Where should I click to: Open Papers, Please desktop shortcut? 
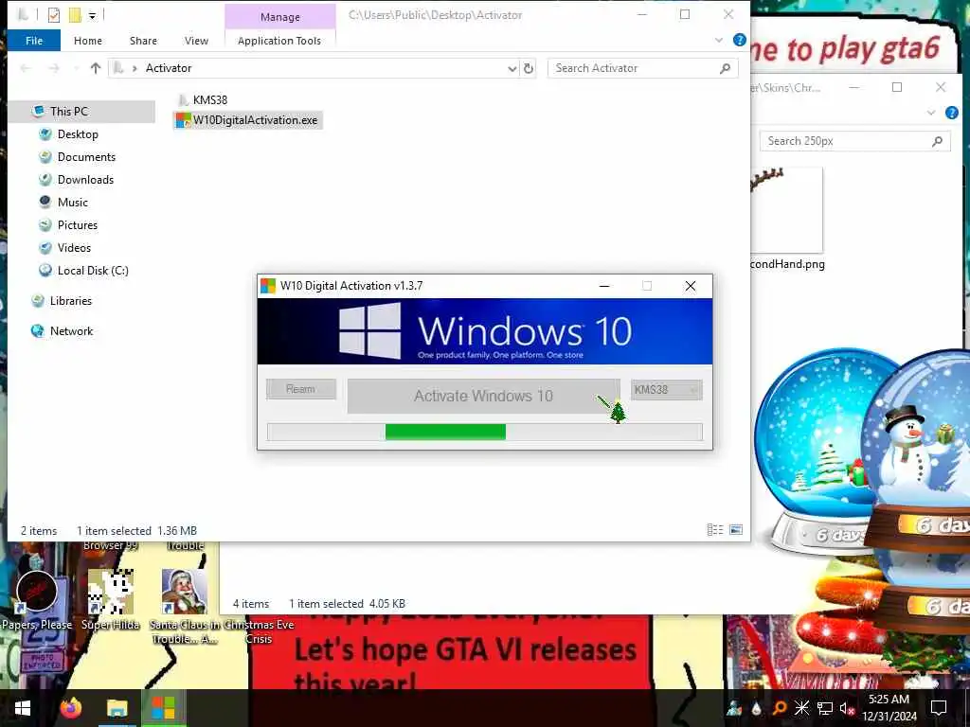[37, 599]
